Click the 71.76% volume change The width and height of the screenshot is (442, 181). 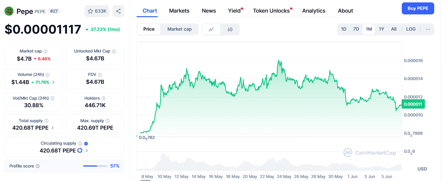pos(40,82)
